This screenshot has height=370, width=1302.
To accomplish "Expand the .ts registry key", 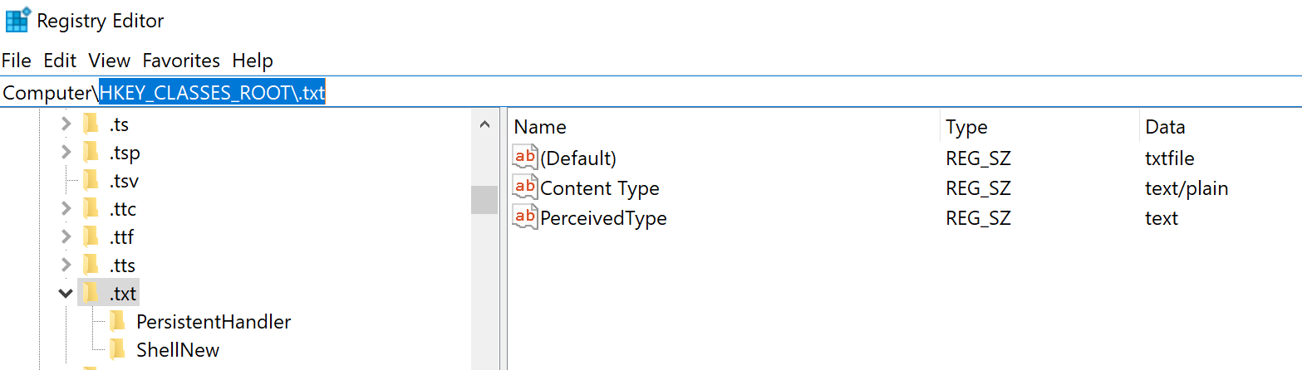I will coord(66,125).
